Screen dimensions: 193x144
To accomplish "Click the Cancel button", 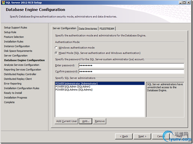I will tap(161, 136).
